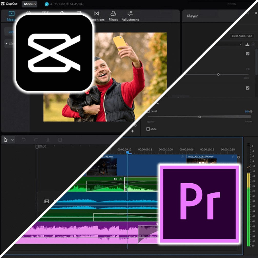The width and height of the screenshot is (258, 258).
Task: Click the save preset download icon
Action: coord(247,44)
